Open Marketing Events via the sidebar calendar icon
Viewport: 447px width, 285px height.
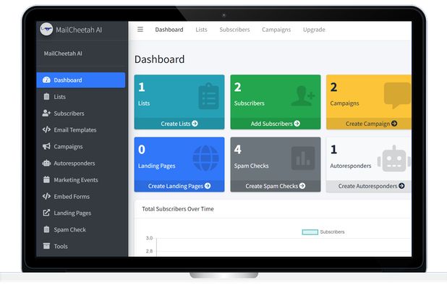(x=46, y=179)
